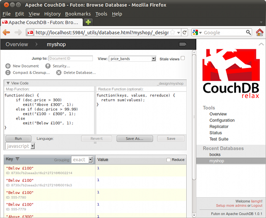266x218 pixels.
Task: Click the Save As... button
Action: (x=135, y=138)
